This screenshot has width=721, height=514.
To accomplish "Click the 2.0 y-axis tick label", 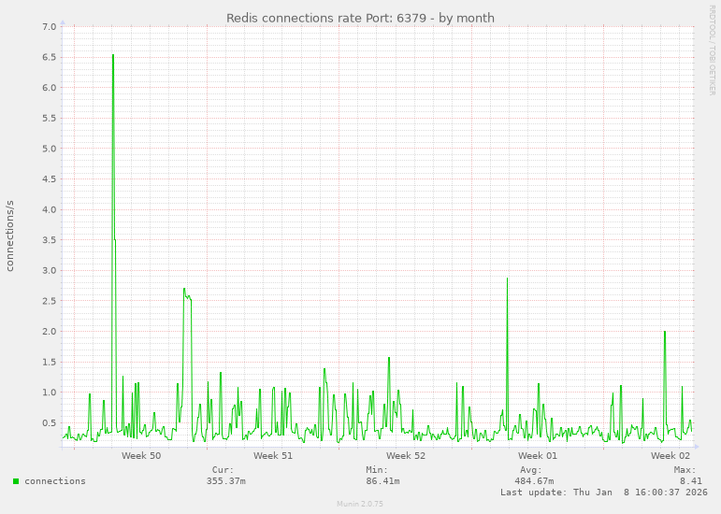I will pyautogui.click(x=50, y=331).
